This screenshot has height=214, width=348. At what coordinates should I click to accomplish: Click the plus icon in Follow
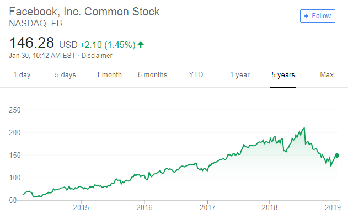point(306,16)
